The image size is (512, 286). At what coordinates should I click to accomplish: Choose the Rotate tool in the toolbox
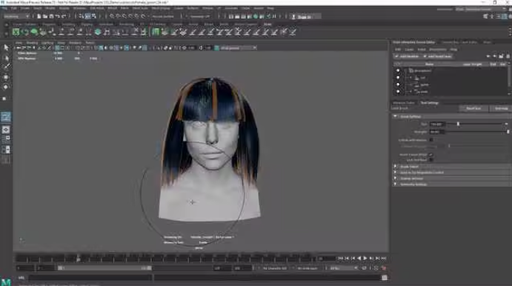click(x=6, y=87)
